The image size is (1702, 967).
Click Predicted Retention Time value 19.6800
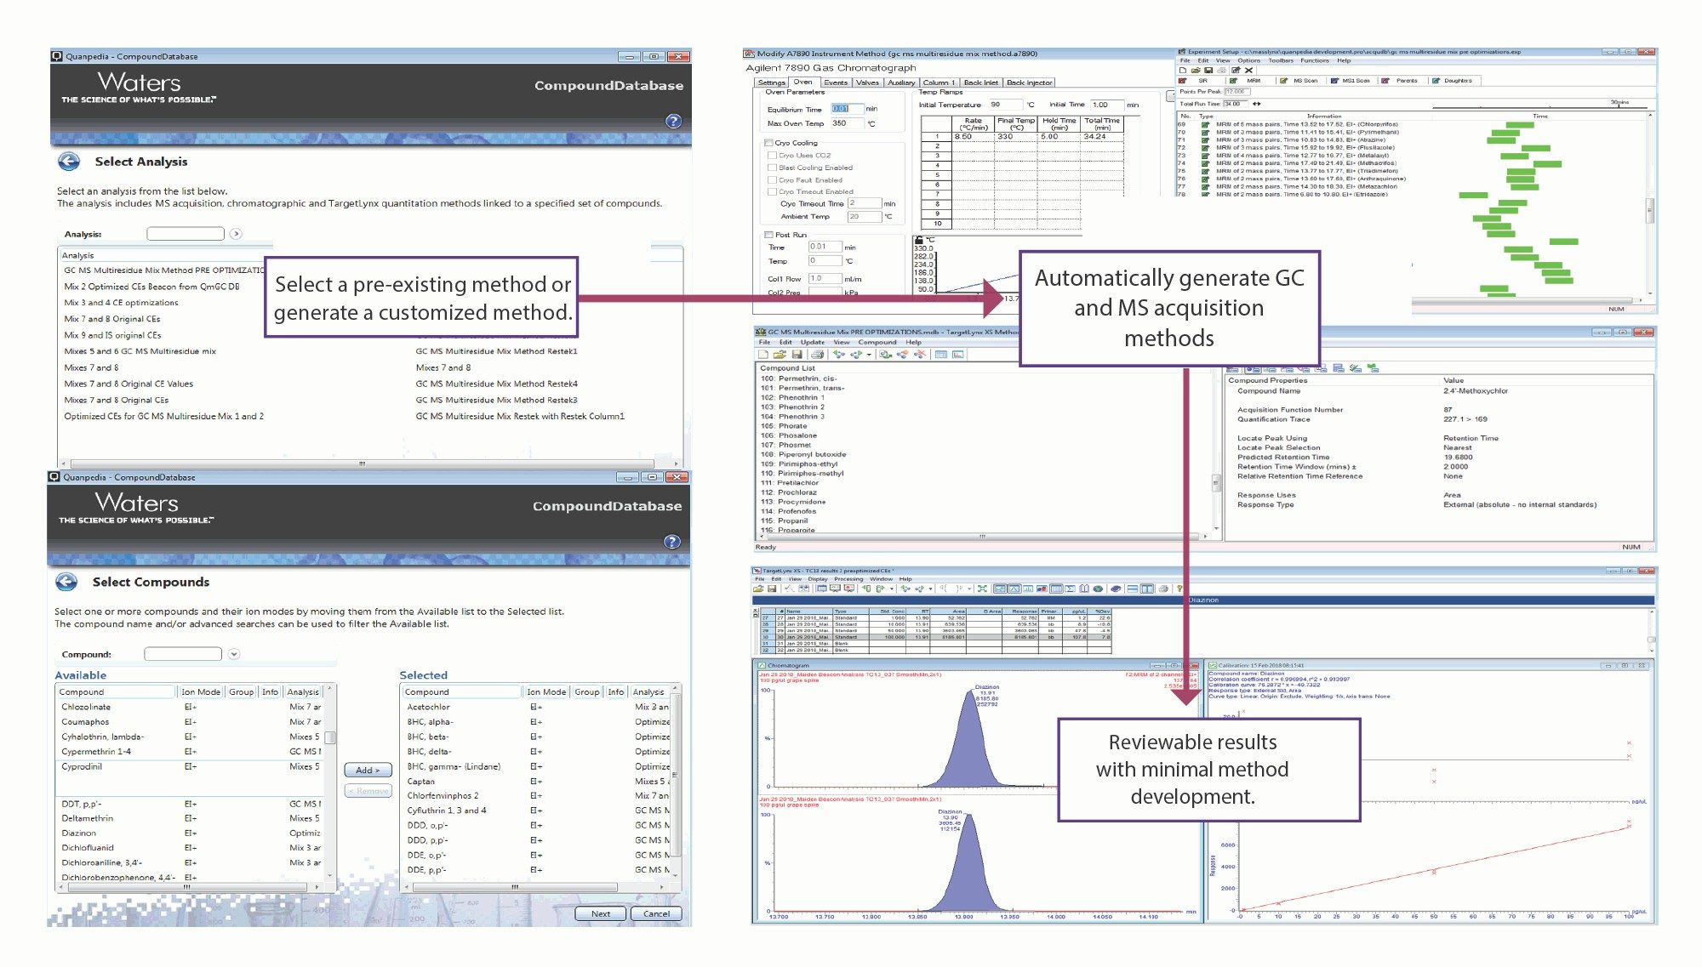[1458, 457]
